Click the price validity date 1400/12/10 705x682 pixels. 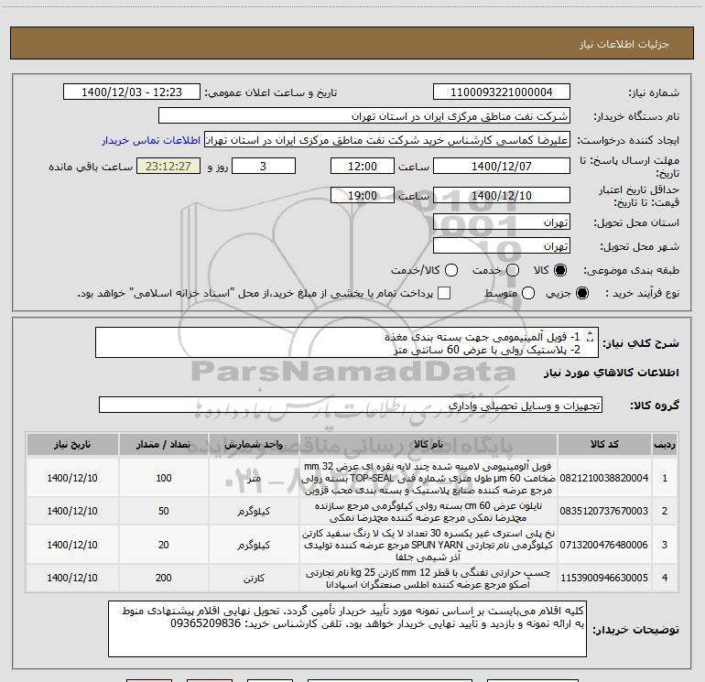pyautogui.click(x=502, y=196)
